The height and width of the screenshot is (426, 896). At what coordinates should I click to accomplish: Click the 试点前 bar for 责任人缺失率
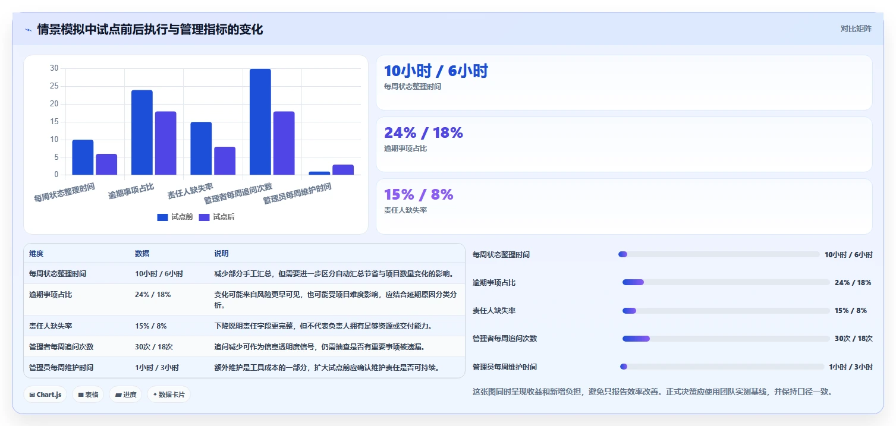click(x=201, y=149)
